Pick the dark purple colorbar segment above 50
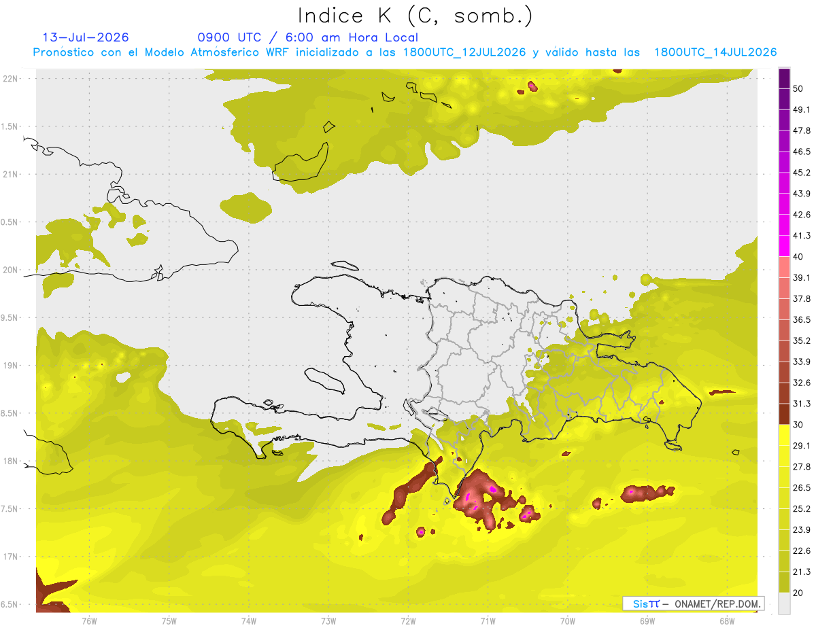Viewport: 816px width, 630px height. 784,78
